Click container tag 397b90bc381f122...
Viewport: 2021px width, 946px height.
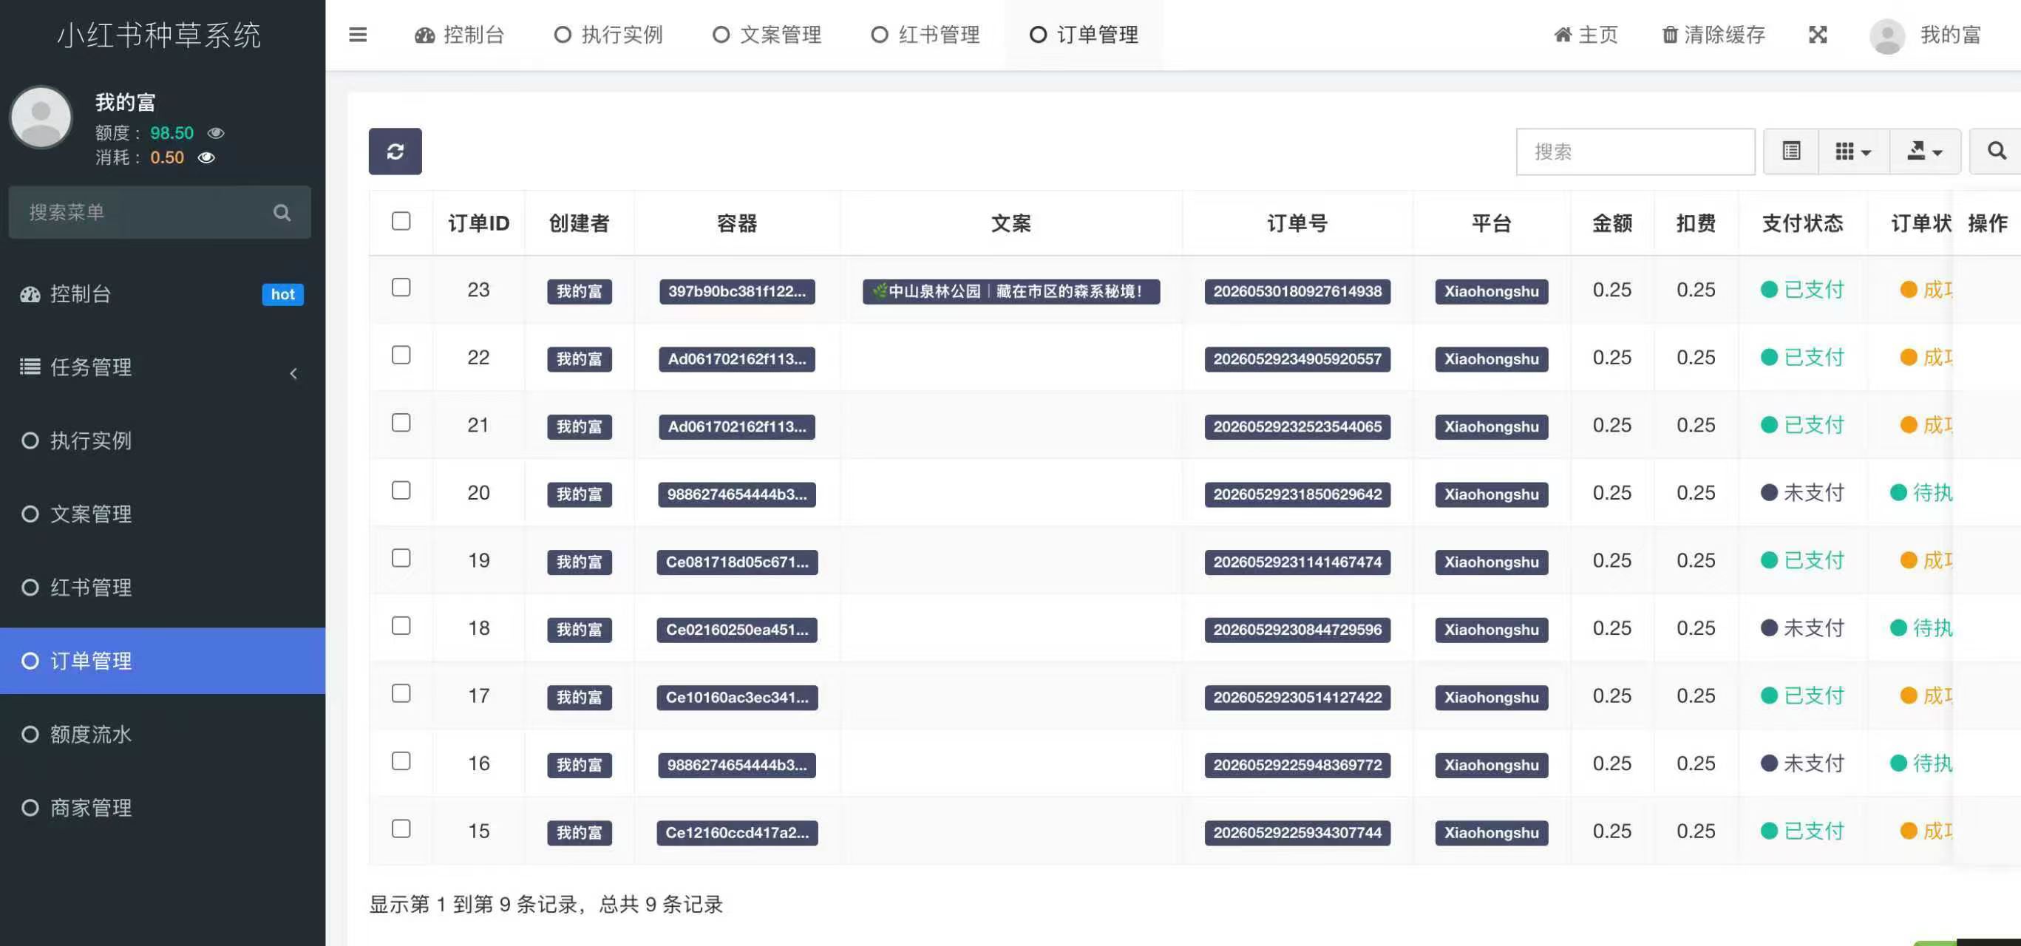[737, 291]
